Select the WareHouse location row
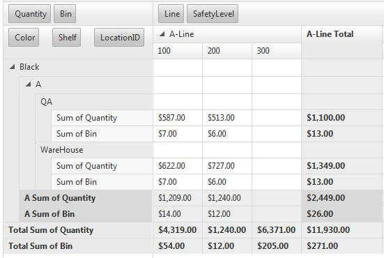The height and width of the screenshot is (258, 384). pos(94,150)
